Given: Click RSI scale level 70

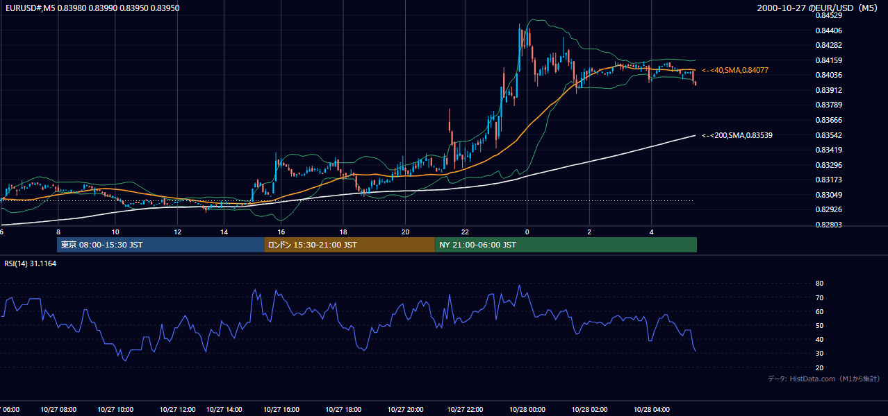Looking at the screenshot, I should [x=819, y=297].
